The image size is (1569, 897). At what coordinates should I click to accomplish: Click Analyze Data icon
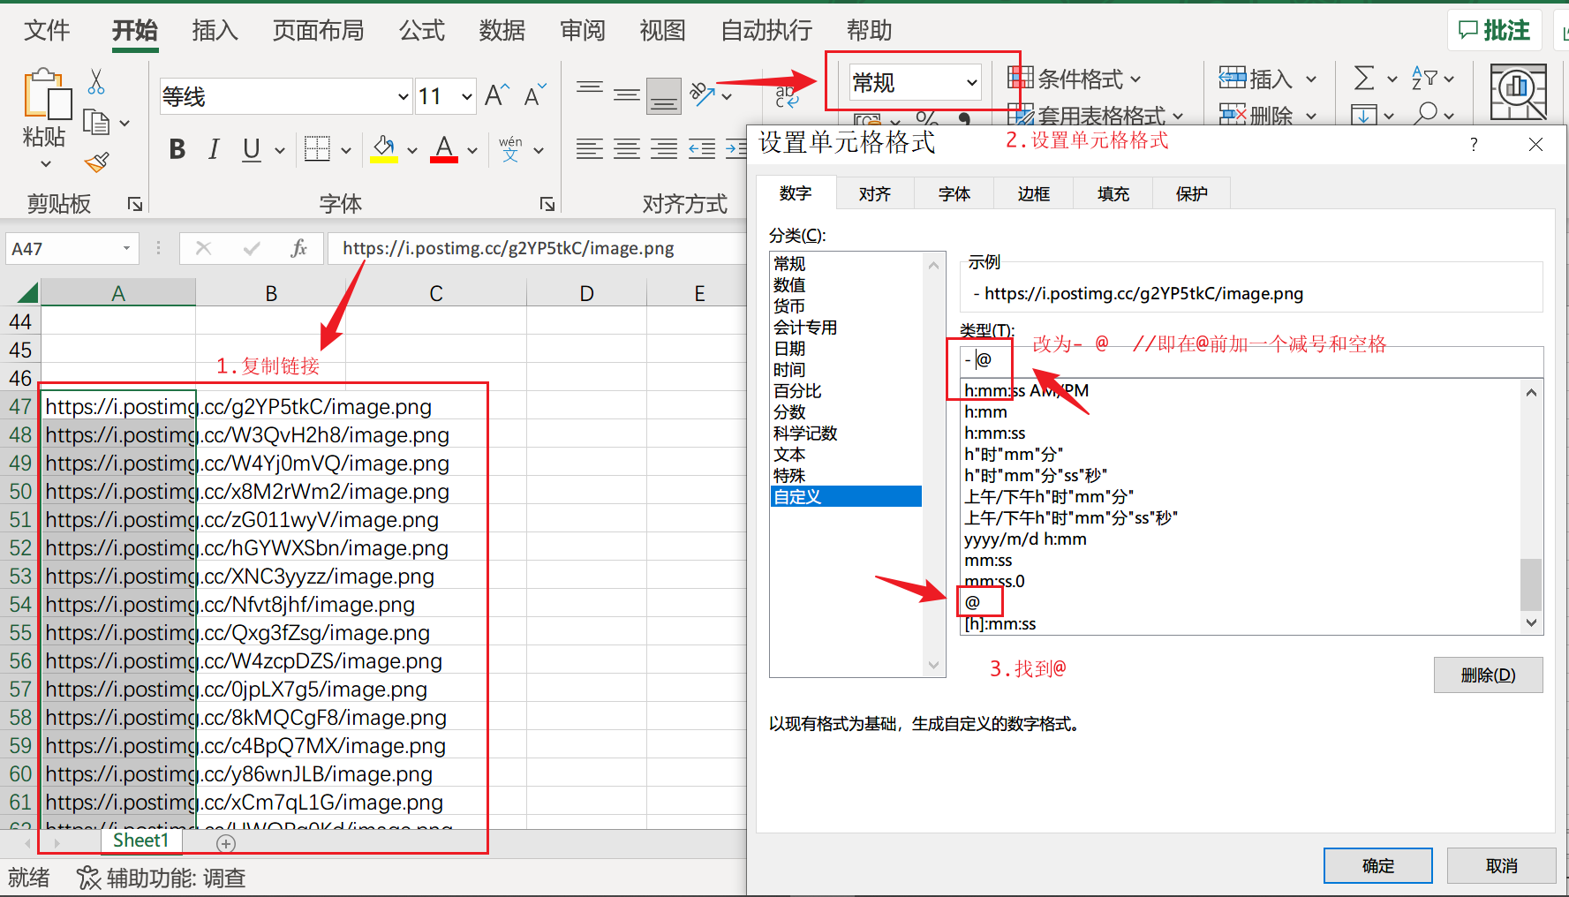coord(1518,92)
